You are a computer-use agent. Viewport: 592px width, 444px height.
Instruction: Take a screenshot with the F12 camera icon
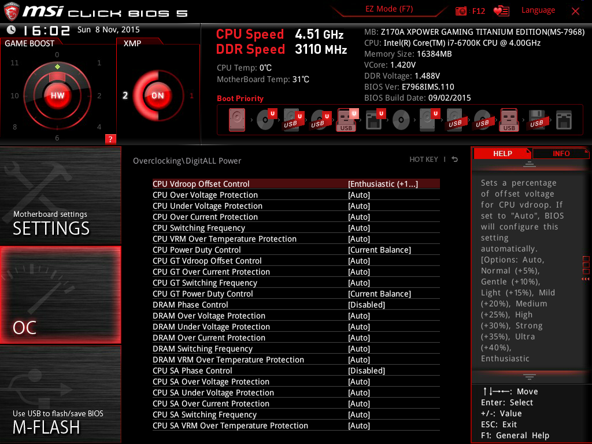pos(461,11)
